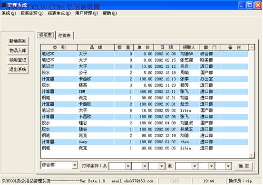Click the 确定 button
The width and height of the screenshot is (263, 185).
click(x=244, y=166)
